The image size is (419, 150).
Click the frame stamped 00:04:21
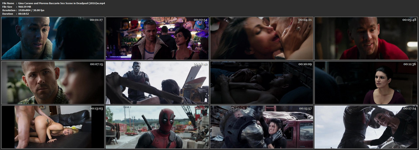(261, 38)
